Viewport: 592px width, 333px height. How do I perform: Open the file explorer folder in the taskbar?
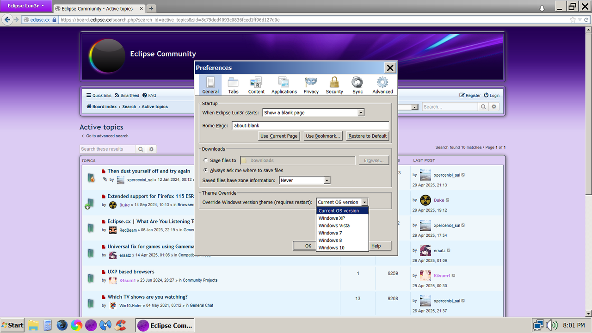33,325
